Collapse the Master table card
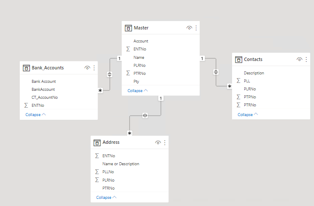Screen dimensions: 314x206 pyautogui.click(x=137, y=90)
